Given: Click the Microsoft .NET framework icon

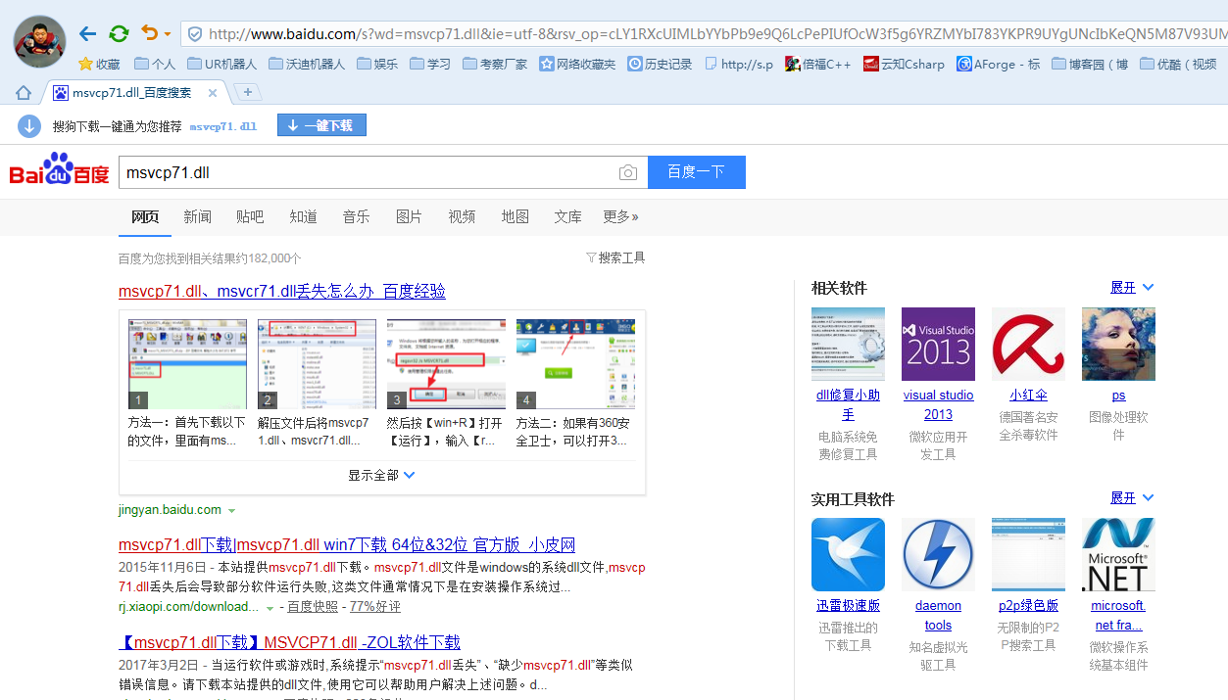Looking at the screenshot, I should [1118, 554].
